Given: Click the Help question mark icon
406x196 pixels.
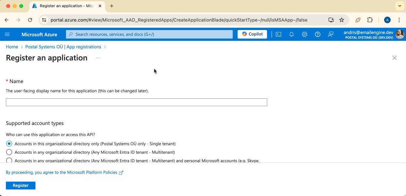Looking at the screenshot, I should 317,34.
